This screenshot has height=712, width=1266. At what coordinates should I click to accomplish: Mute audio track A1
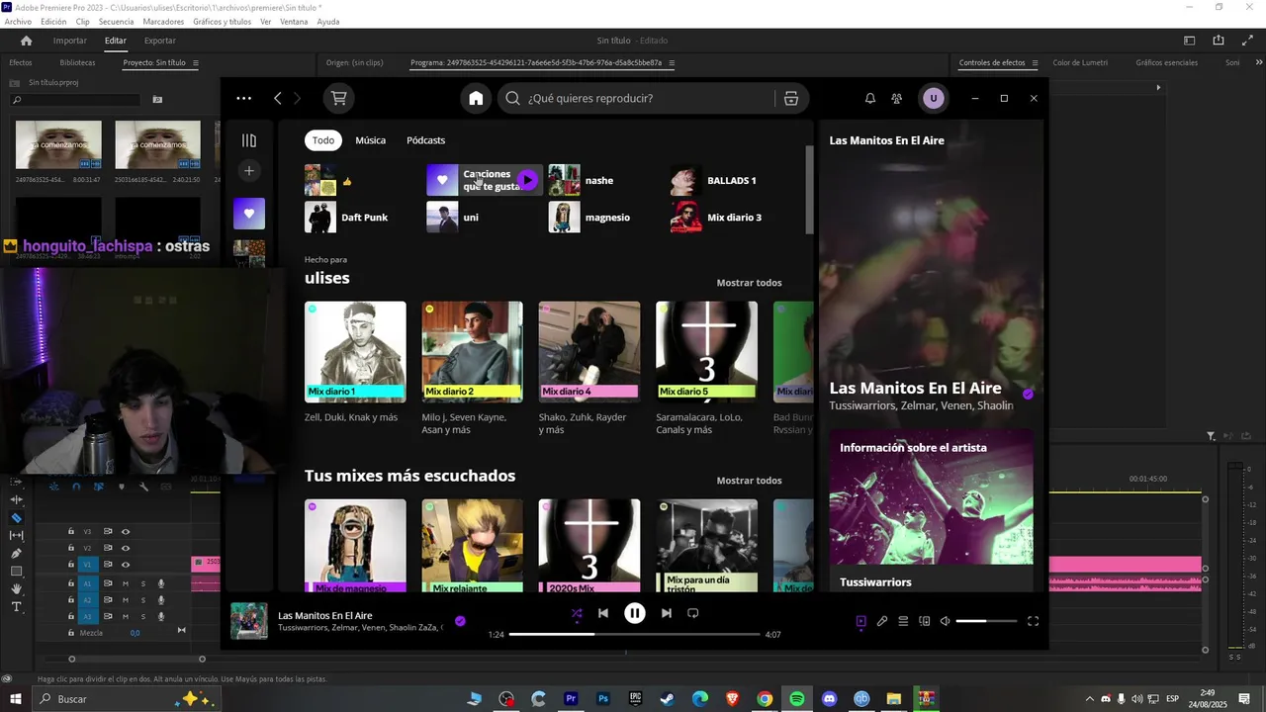(126, 583)
